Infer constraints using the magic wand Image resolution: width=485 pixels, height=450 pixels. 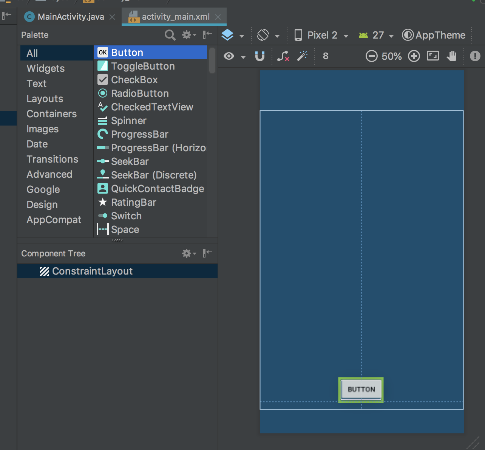(x=302, y=56)
